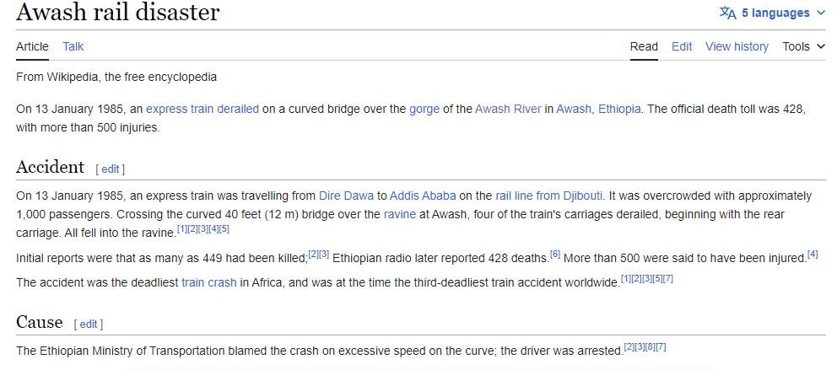This screenshot has width=837, height=370.
Task: Click the ravine link
Action: [x=400, y=214]
